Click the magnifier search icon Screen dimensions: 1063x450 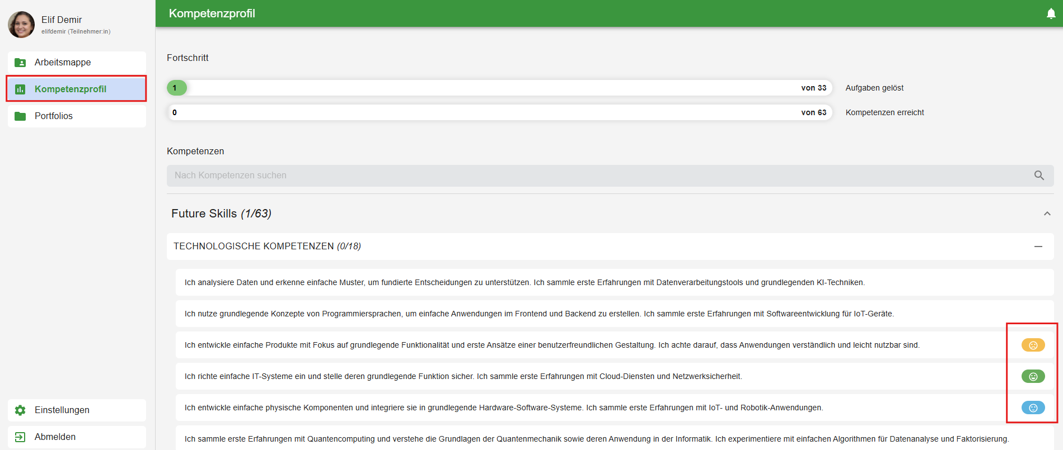point(1039,176)
